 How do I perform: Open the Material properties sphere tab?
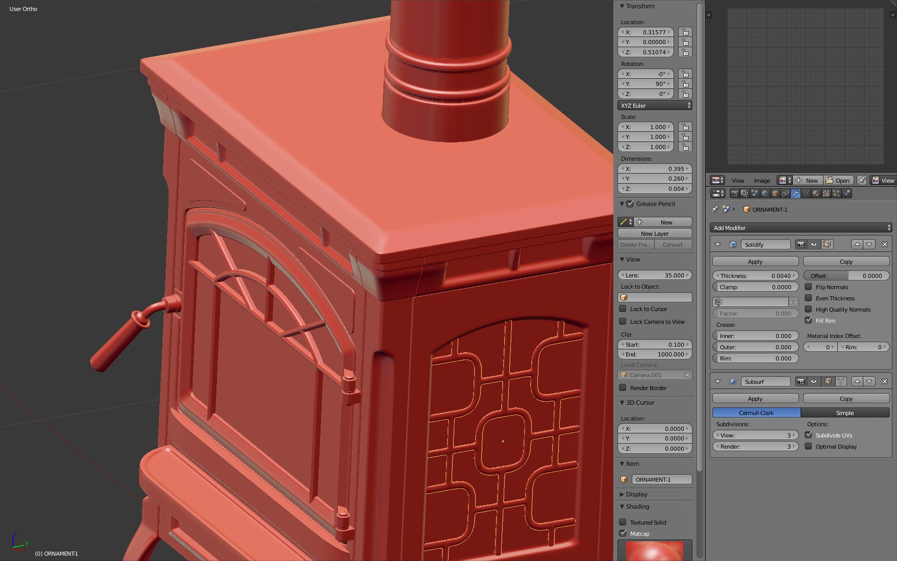coord(816,194)
